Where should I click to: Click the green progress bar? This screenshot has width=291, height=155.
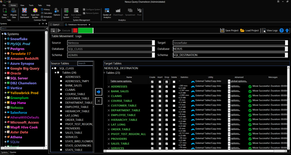point(86,30)
